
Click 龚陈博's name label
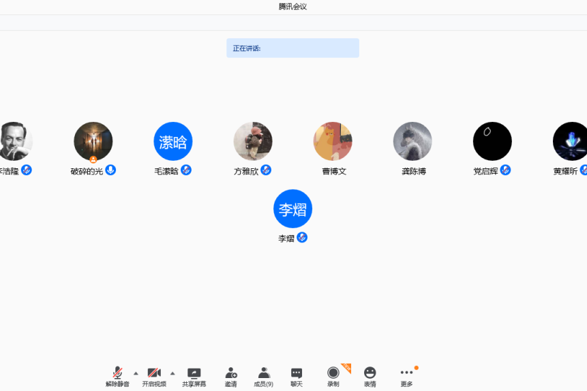pos(414,172)
